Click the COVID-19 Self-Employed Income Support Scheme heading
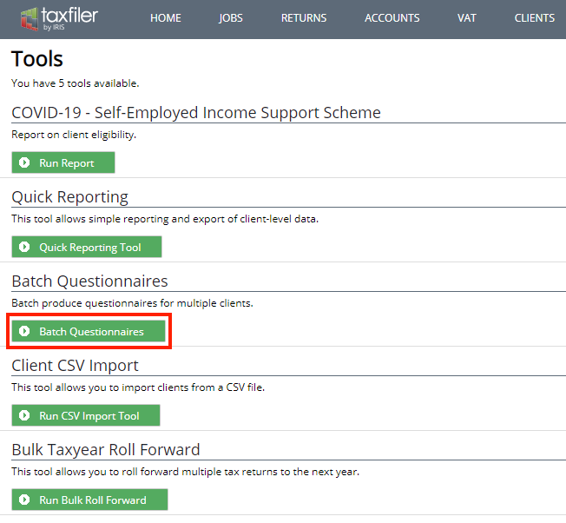The width and height of the screenshot is (566, 523). (196, 113)
